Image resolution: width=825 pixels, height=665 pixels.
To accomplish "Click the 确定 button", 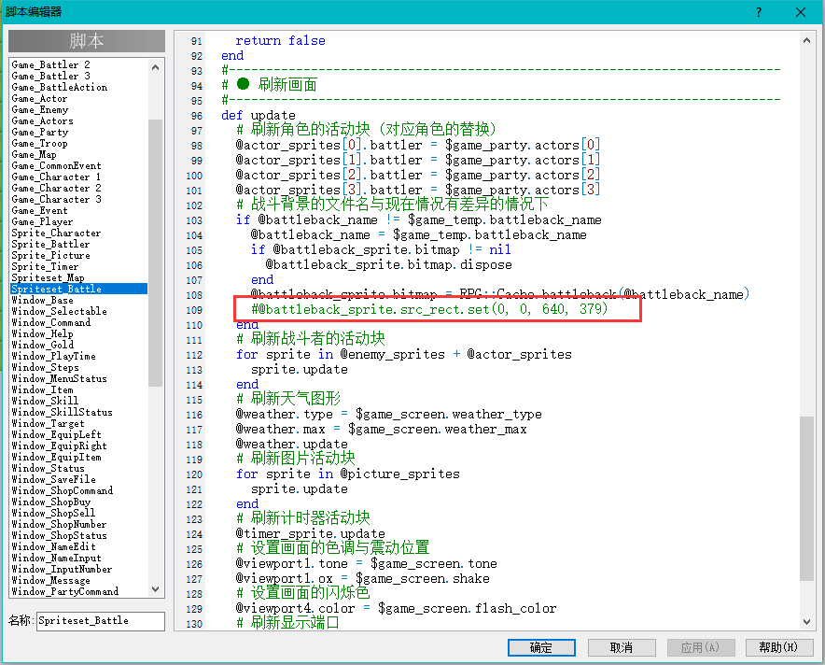I will 541,647.
